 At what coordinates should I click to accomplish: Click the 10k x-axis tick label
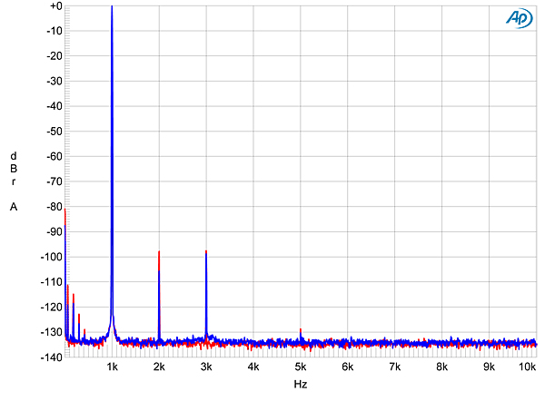click(x=526, y=367)
